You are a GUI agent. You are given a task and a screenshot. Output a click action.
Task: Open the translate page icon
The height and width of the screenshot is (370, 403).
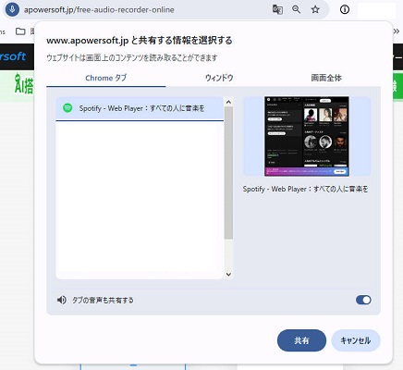pyautogui.click(x=277, y=9)
